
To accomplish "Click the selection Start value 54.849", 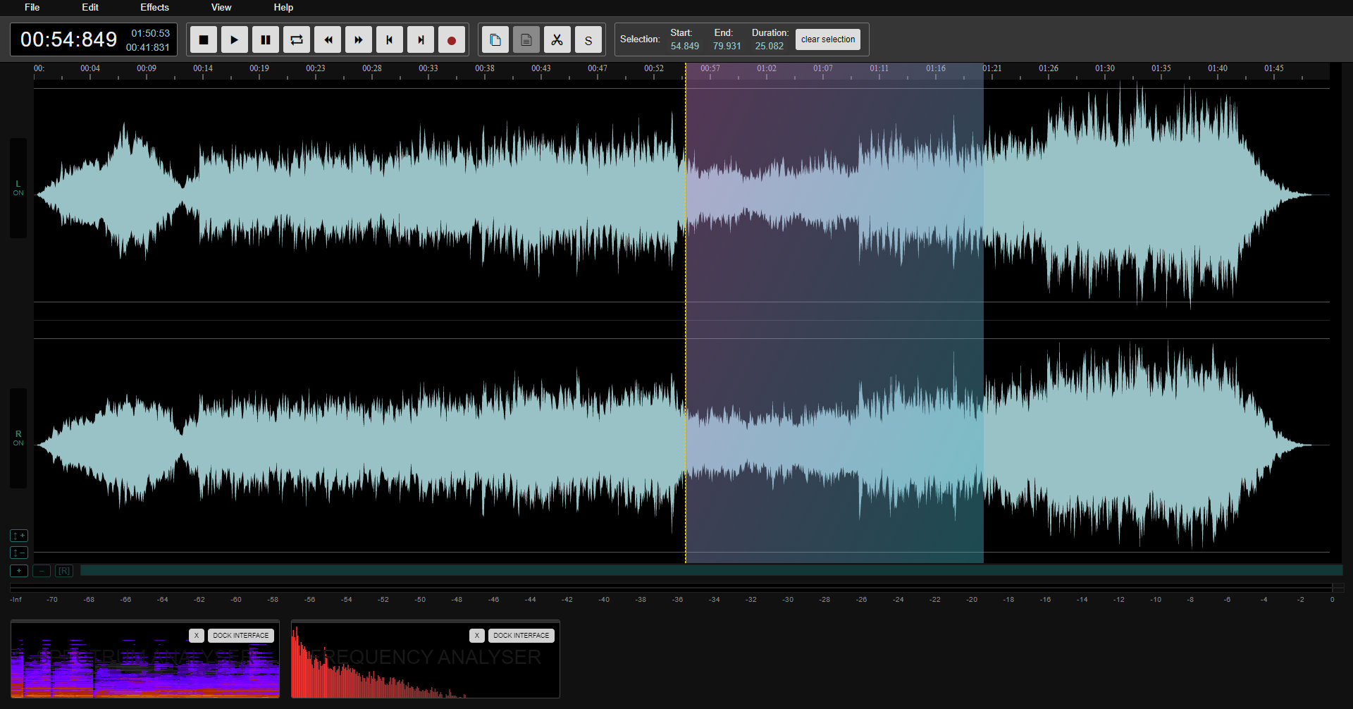I will pos(685,46).
